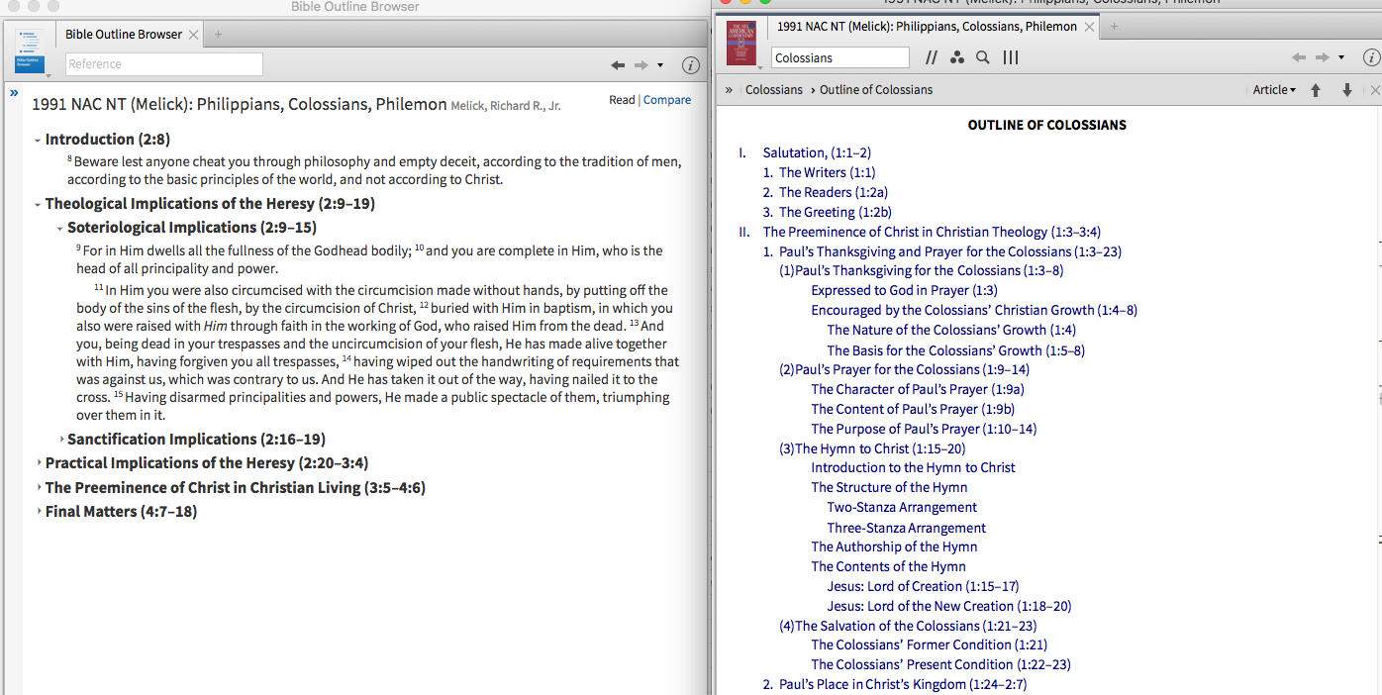This screenshot has height=695, width=1382.
Task: Expand the sidebar in Bible Outline Browser
Action: pos(14,92)
